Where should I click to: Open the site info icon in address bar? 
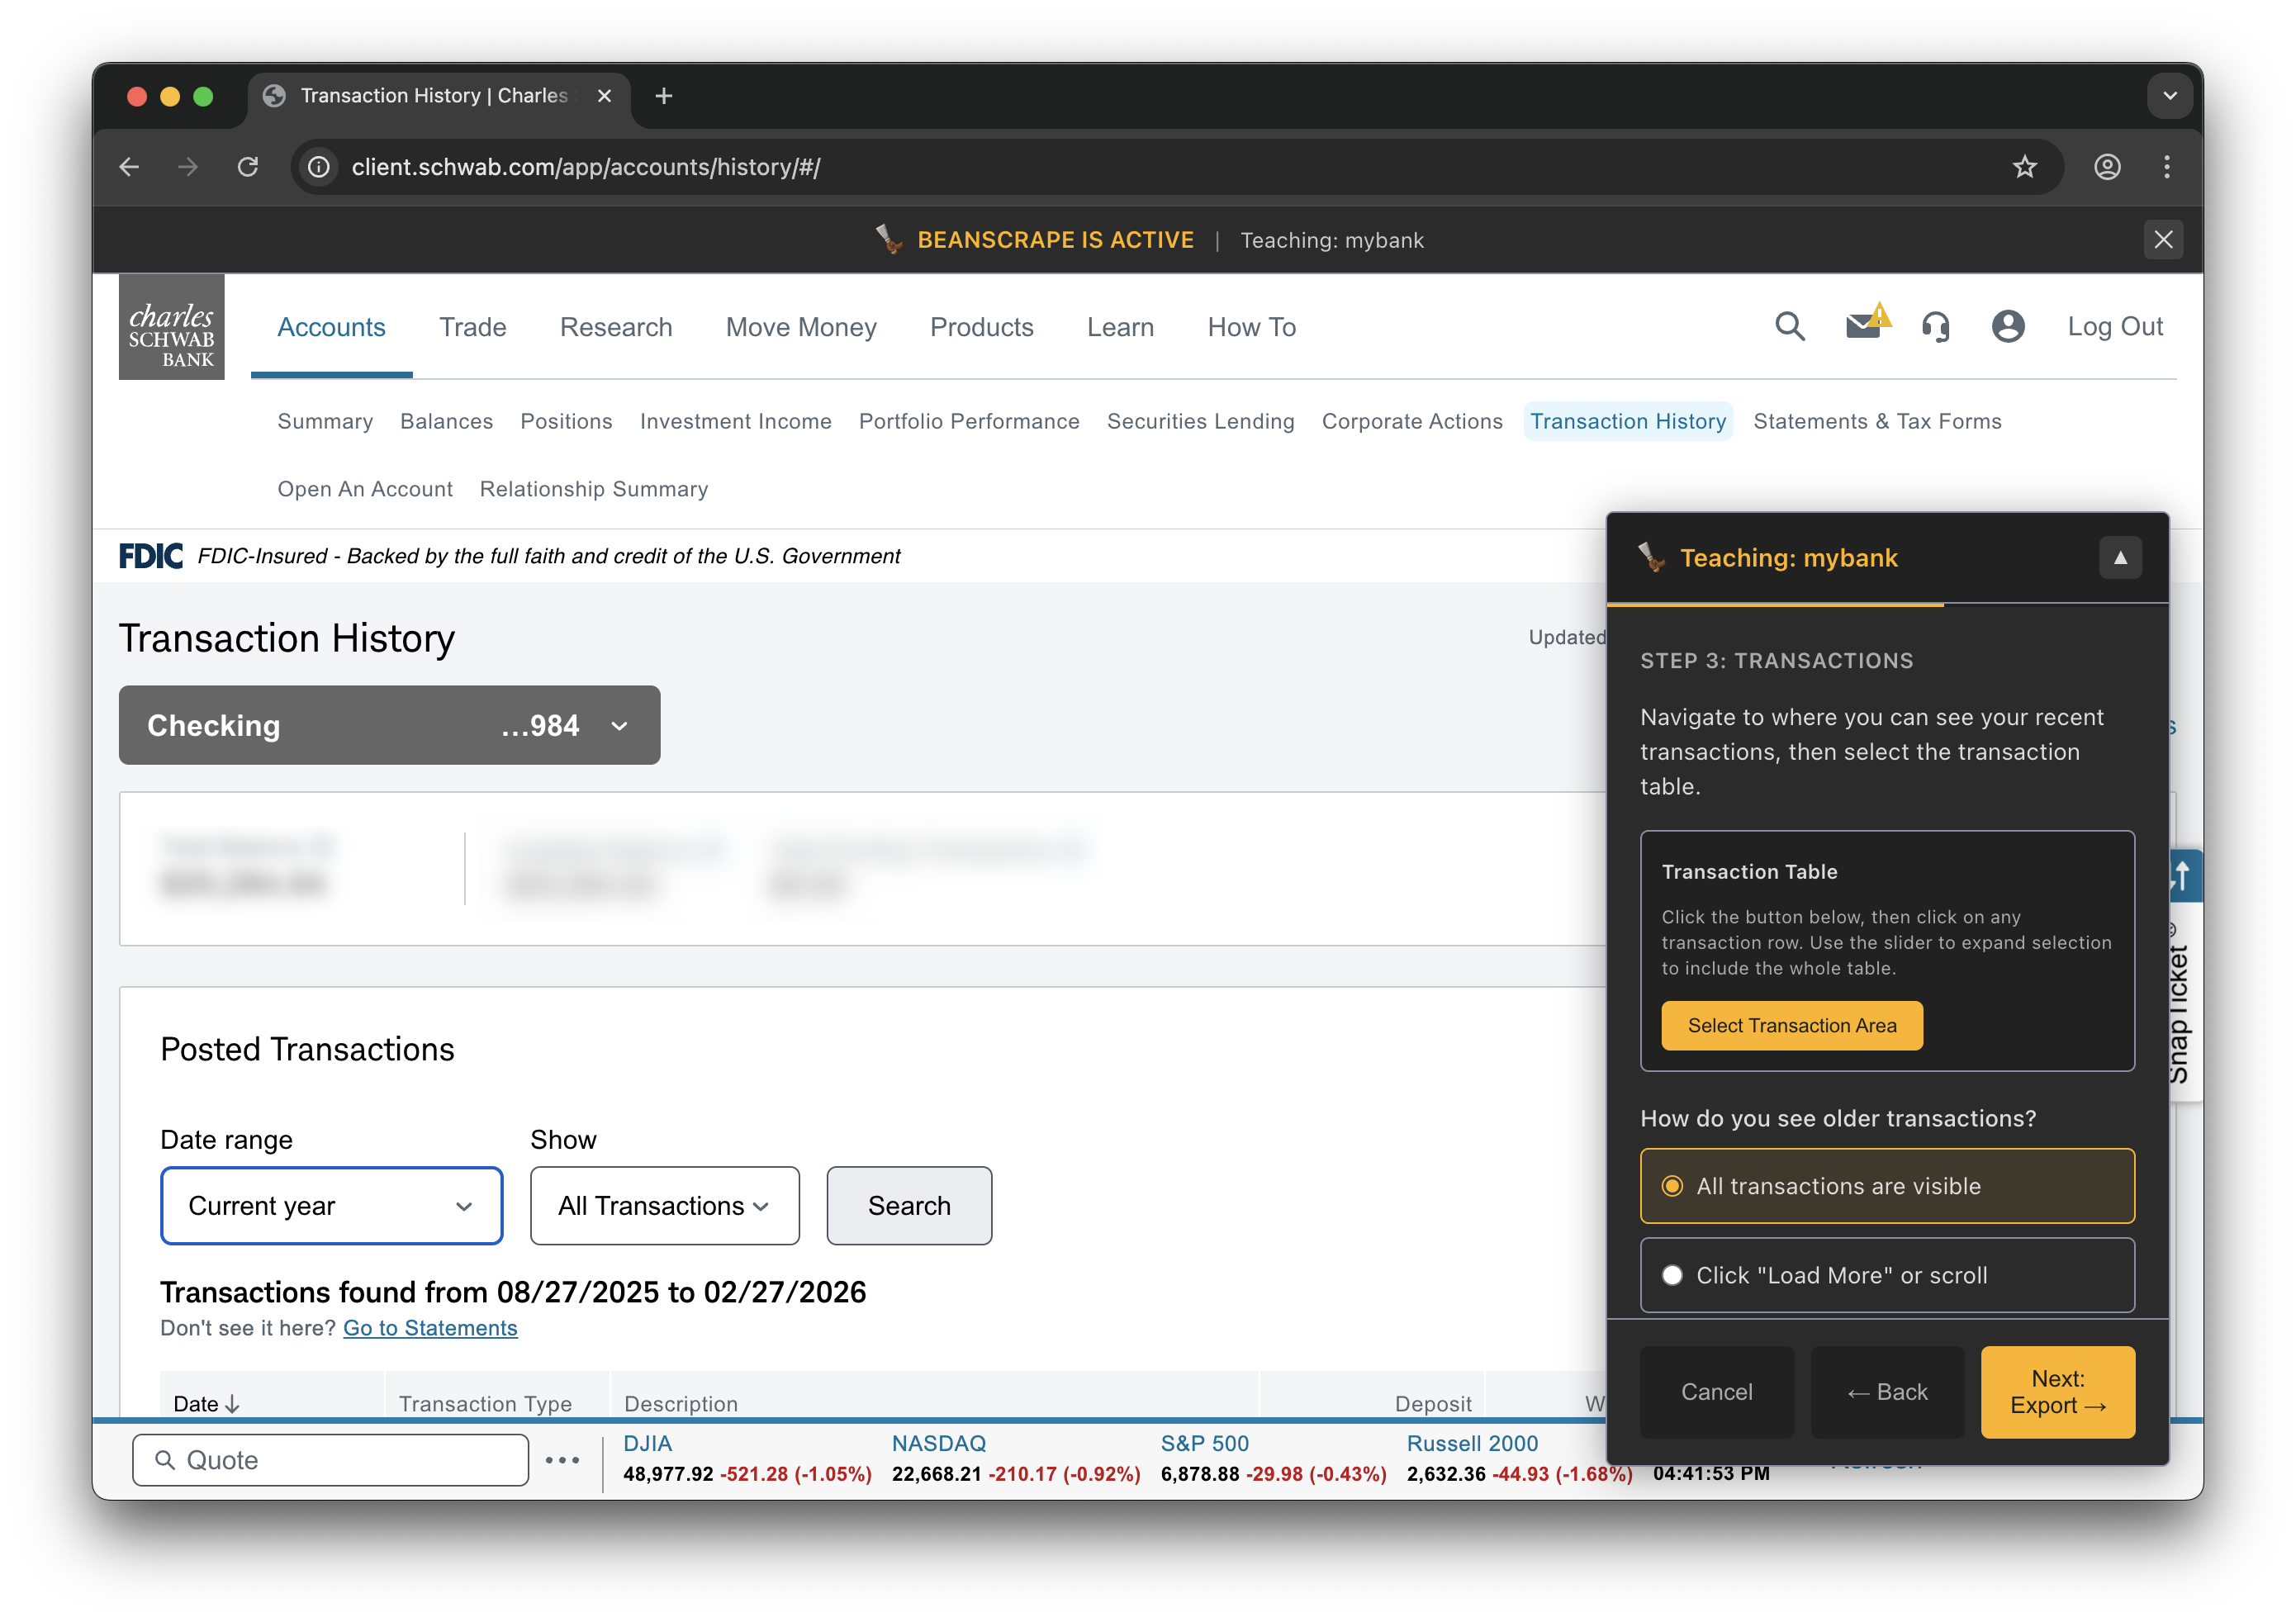coord(318,166)
